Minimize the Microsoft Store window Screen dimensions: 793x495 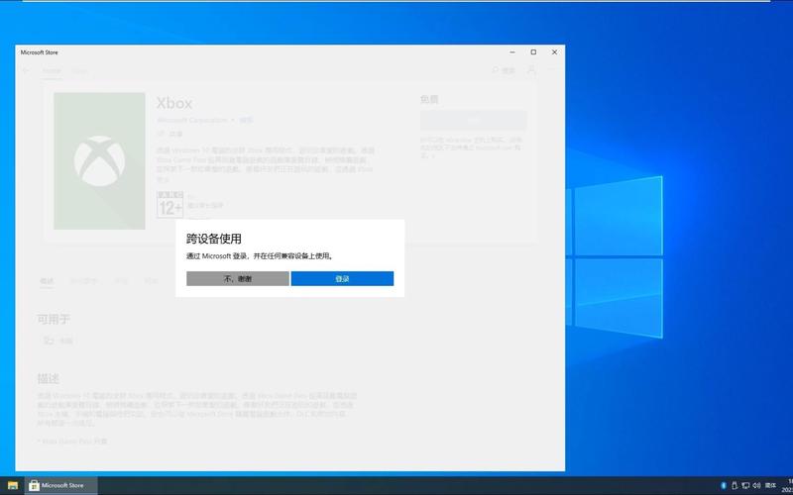[x=512, y=52]
